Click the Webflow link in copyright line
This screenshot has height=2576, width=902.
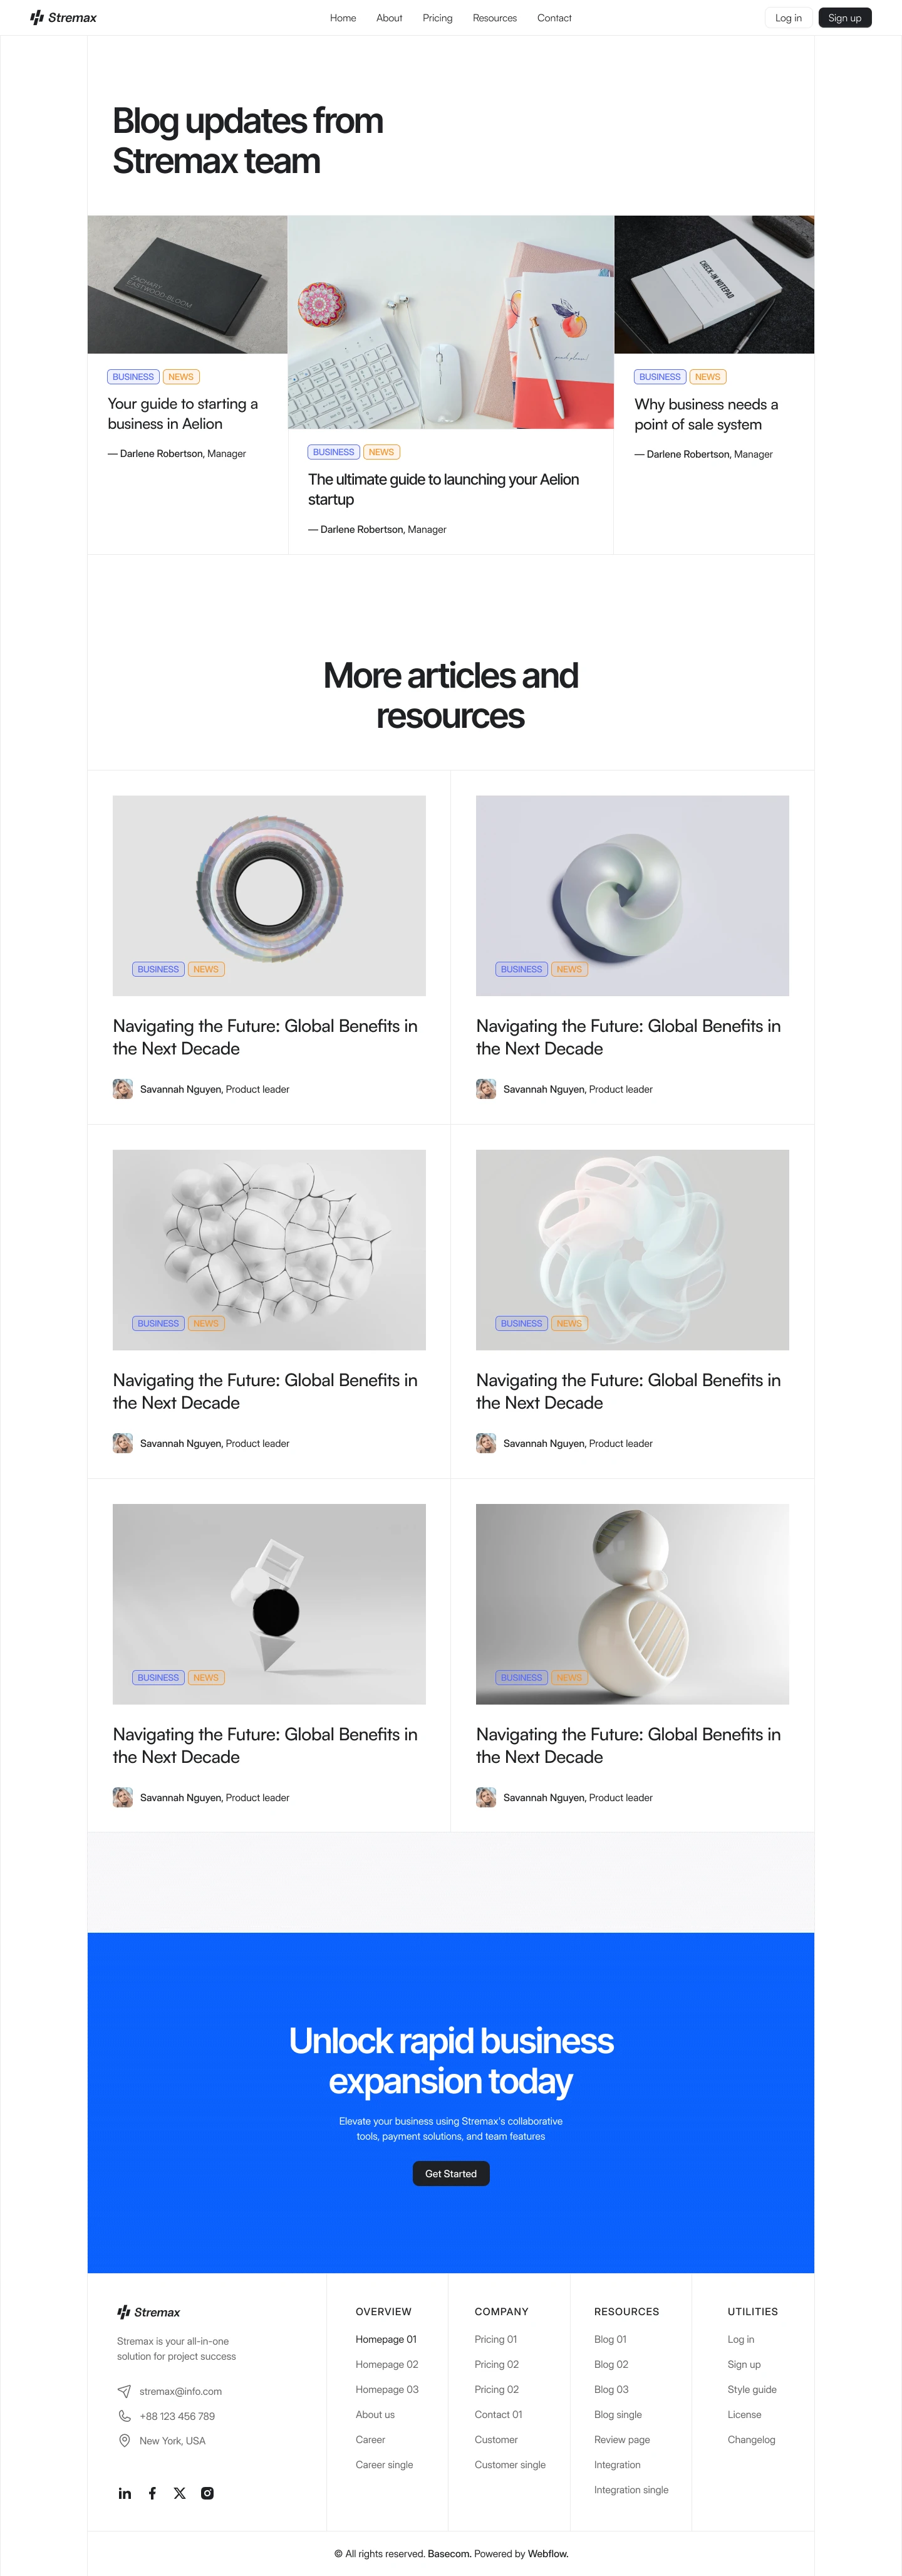pyautogui.click(x=547, y=2554)
